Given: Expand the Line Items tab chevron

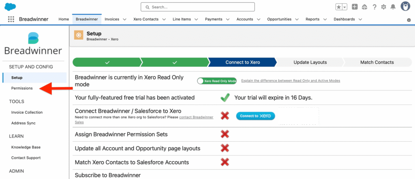Looking at the screenshot, I should 196,19.
